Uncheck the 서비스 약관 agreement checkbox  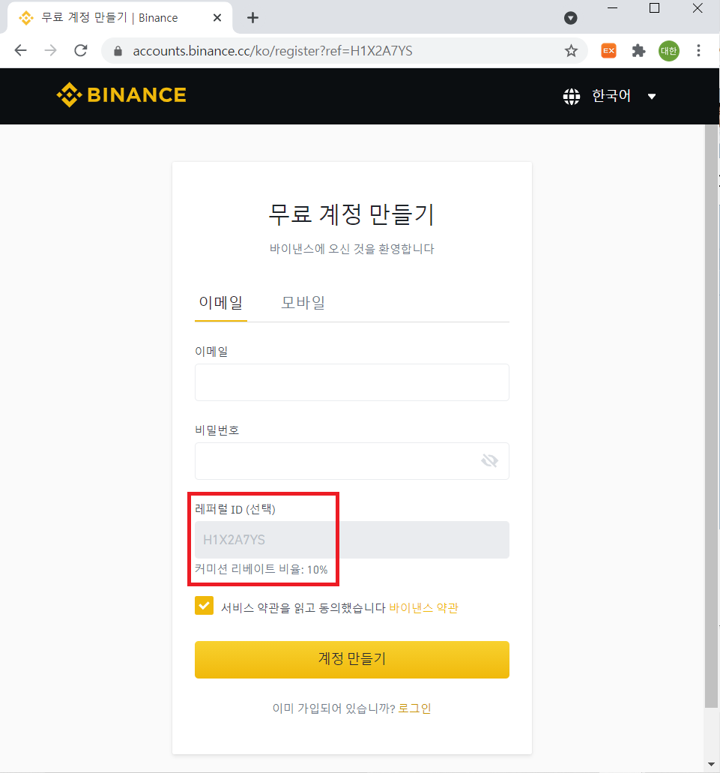[204, 606]
